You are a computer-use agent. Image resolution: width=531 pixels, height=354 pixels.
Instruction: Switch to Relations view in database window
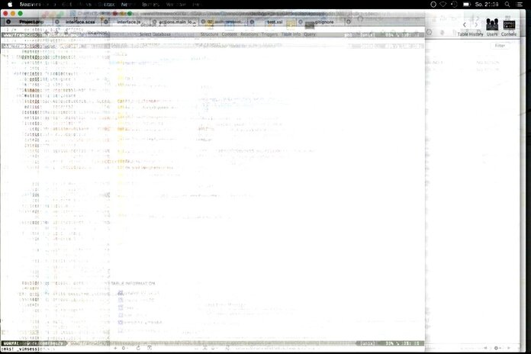[249, 34]
